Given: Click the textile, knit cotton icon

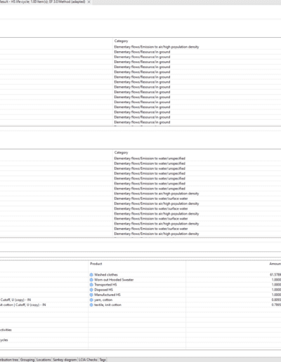Looking at the screenshot, I should 91,304.
